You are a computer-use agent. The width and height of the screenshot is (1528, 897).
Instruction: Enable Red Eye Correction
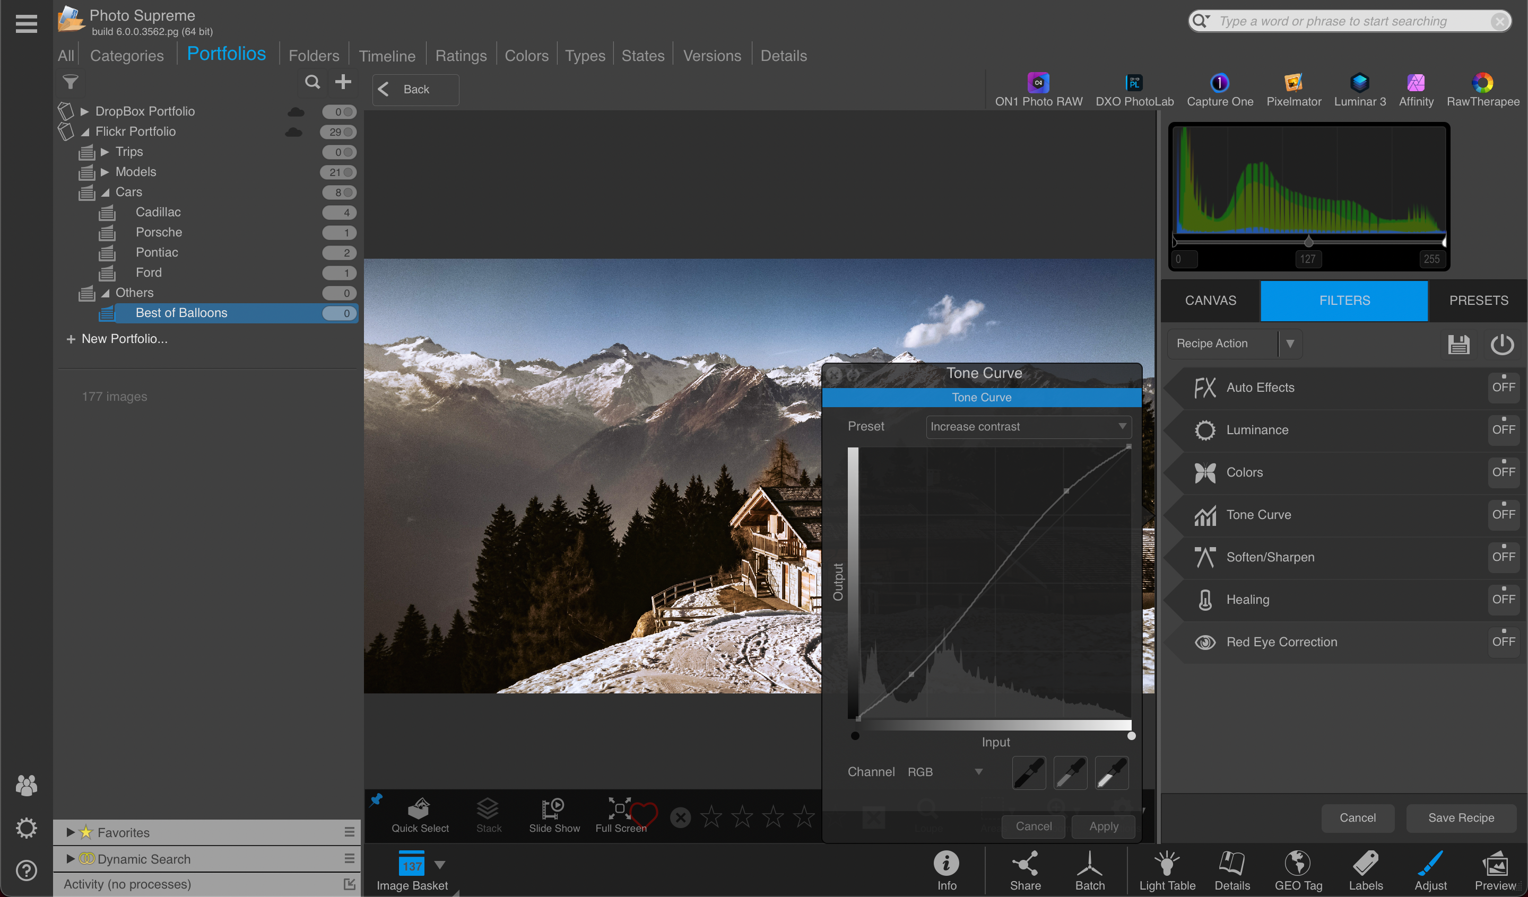tap(1504, 642)
